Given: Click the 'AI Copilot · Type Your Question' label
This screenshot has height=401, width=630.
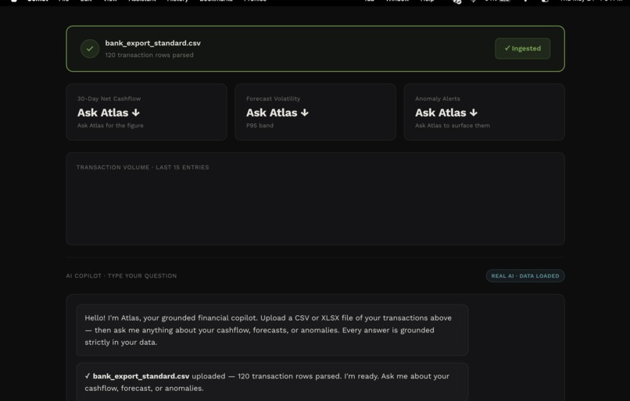Looking at the screenshot, I should pyautogui.click(x=121, y=276).
